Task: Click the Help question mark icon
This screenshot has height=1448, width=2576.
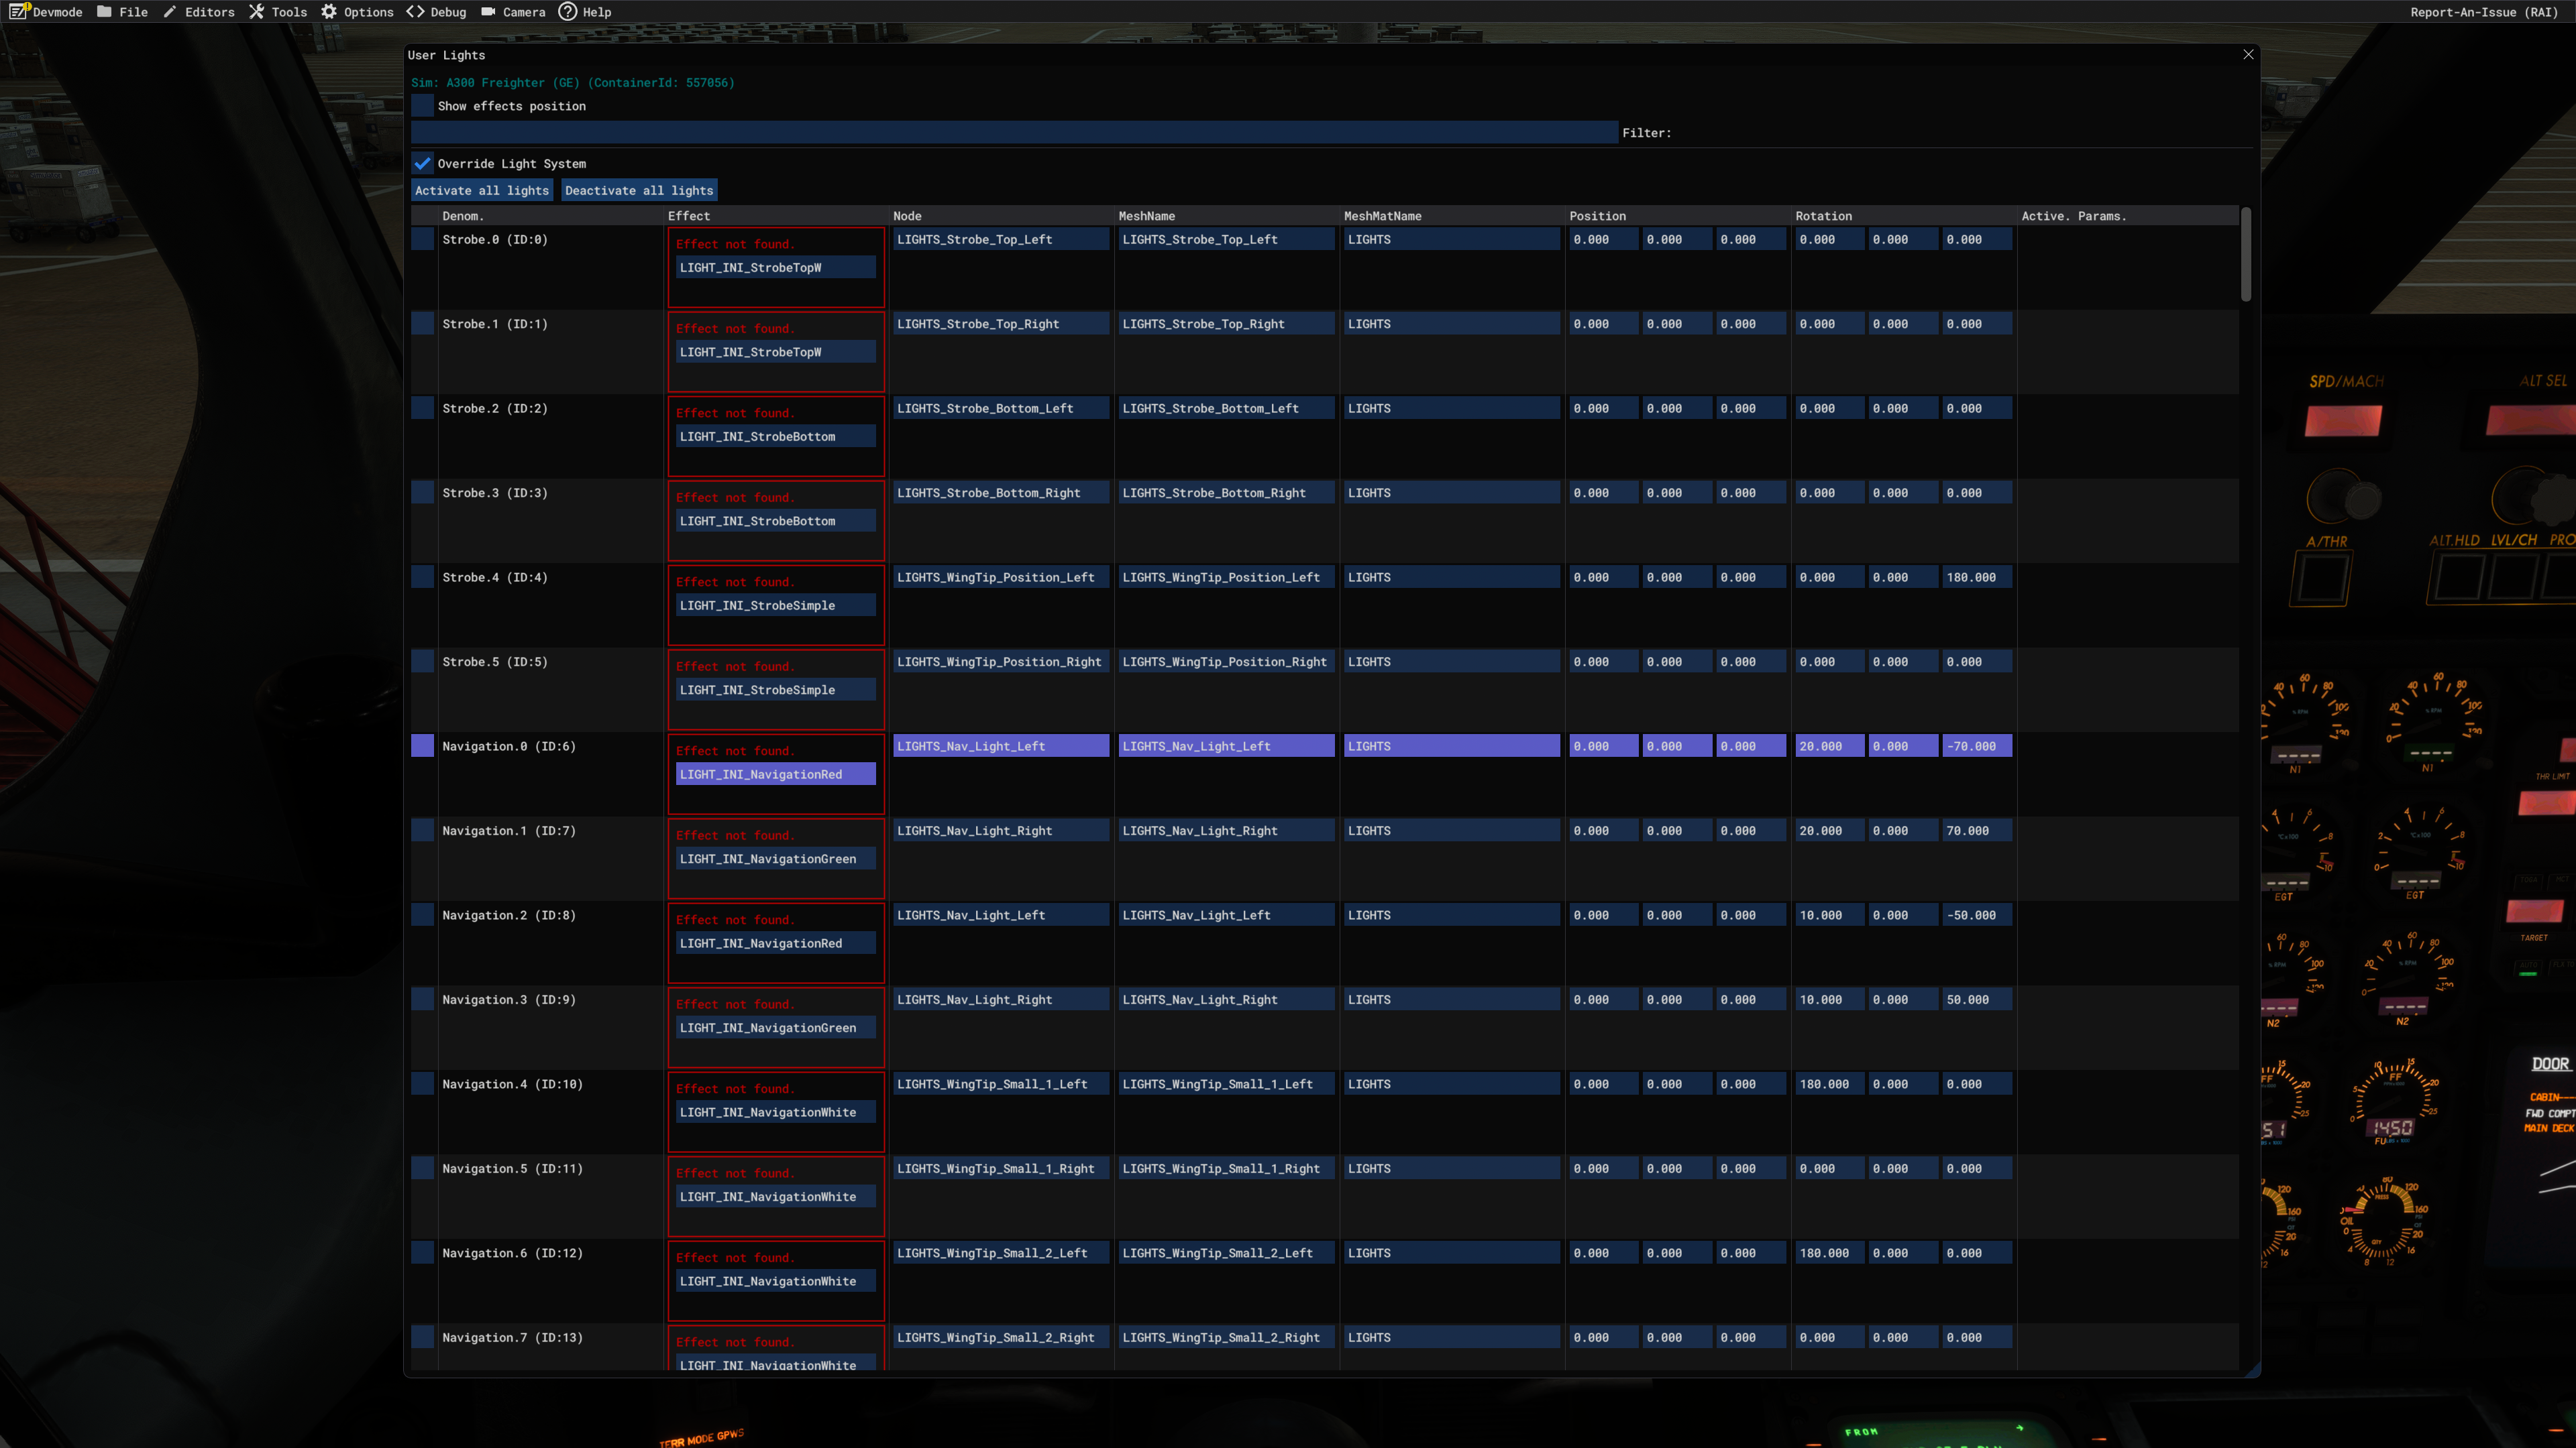Action: (x=567, y=12)
